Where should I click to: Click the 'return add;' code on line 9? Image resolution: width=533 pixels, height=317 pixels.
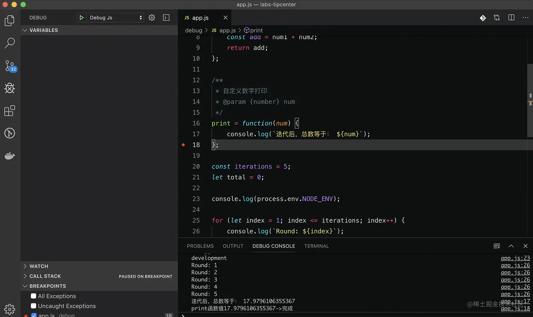click(247, 48)
